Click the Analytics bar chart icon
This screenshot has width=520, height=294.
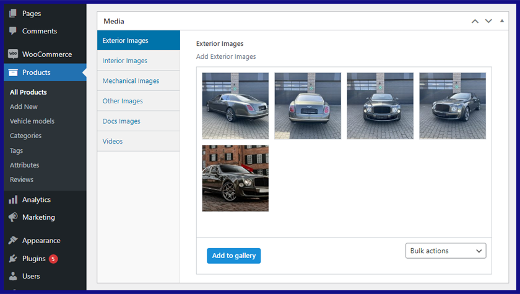coord(13,199)
